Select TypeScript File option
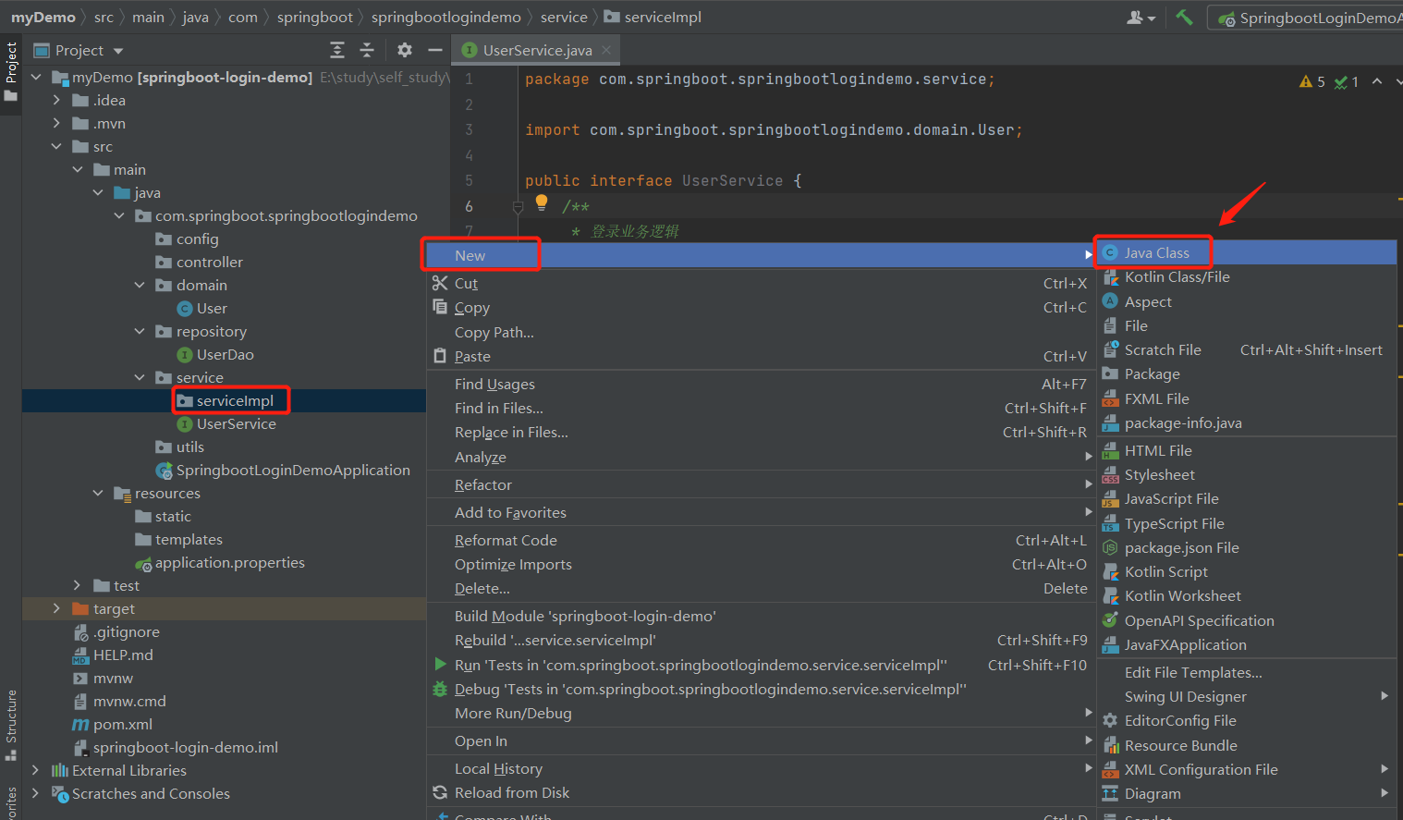Screen dimensions: 1403x820 tap(1246, 523)
